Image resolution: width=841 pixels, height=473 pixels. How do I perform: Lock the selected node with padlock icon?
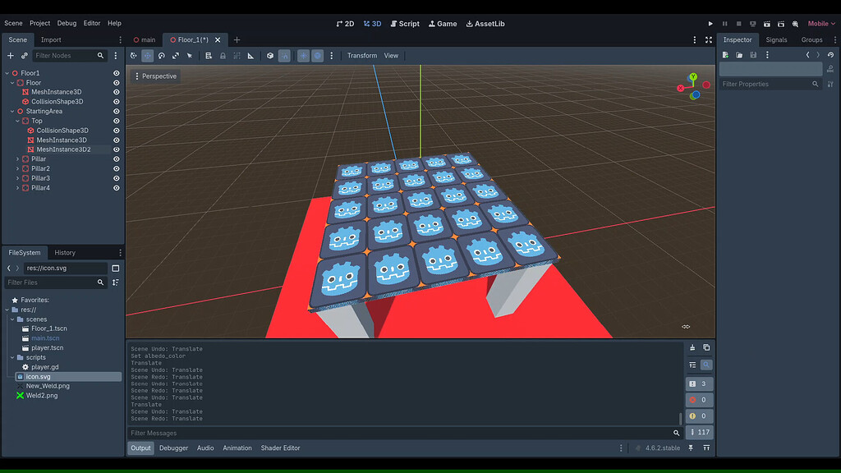coord(223,56)
